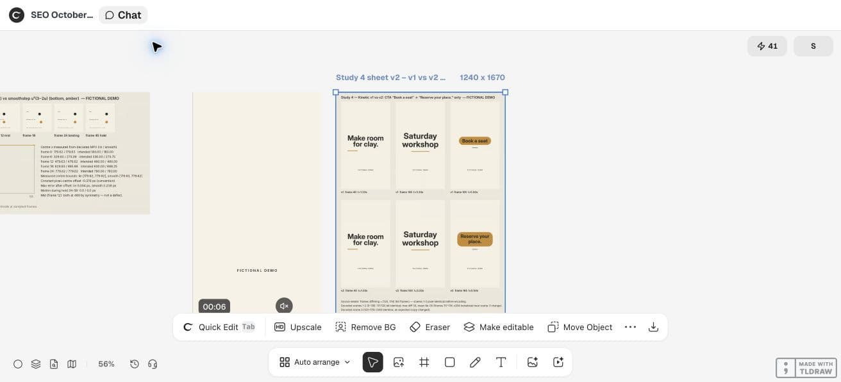This screenshot has height=382, width=841.
Task: Open the headset support icon
Action: (153, 364)
